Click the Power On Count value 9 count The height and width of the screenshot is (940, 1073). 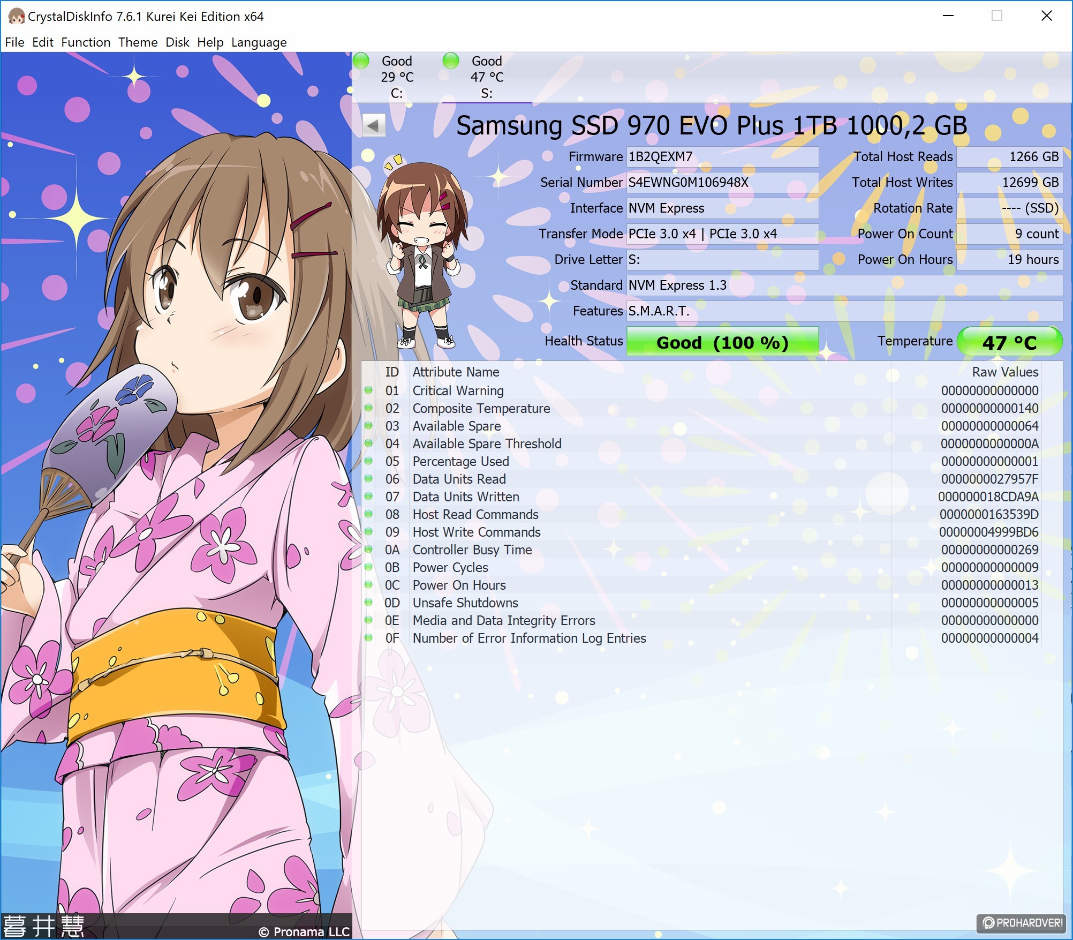(1009, 234)
